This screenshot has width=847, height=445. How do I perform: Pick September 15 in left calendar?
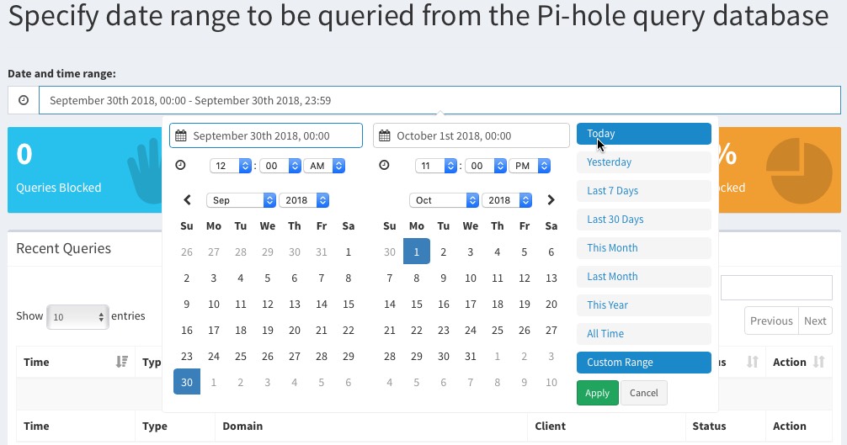click(x=349, y=305)
